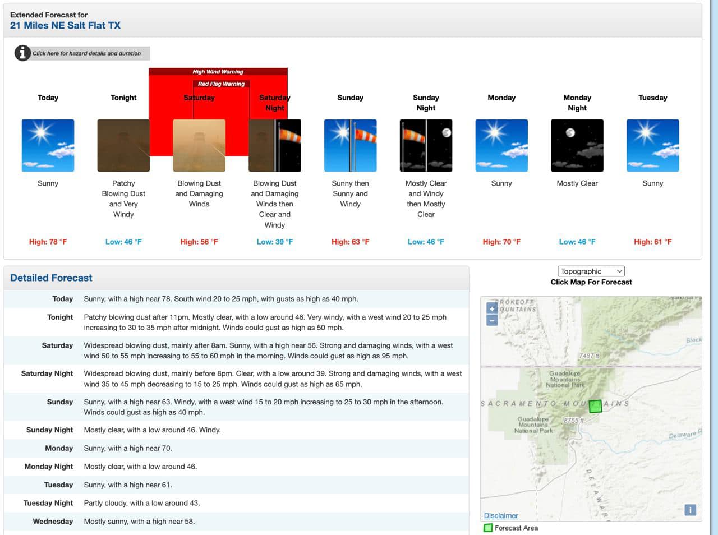Click 'High: 56 °F' under Saturday

click(x=199, y=242)
